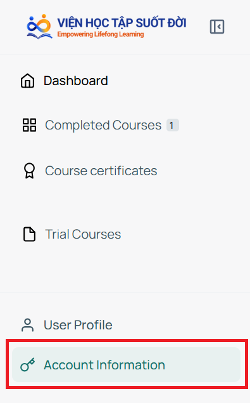Click the Dashboard home icon
Viewport: 250px width, 403px height.
click(27, 81)
